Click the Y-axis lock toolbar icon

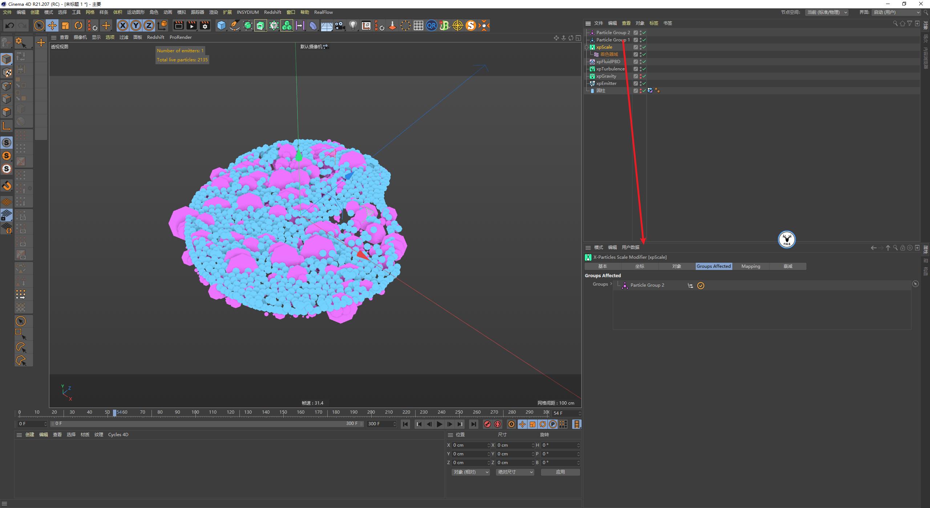(x=136, y=25)
